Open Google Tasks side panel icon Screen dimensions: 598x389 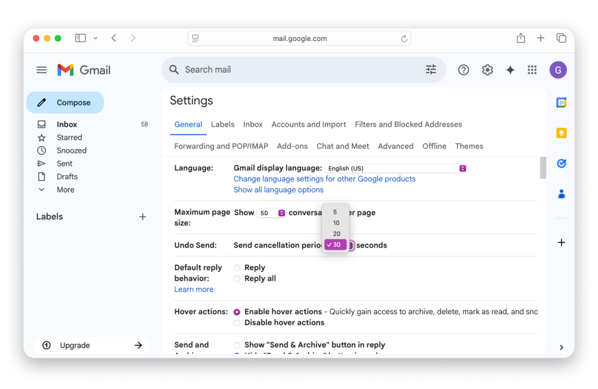(x=561, y=163)
